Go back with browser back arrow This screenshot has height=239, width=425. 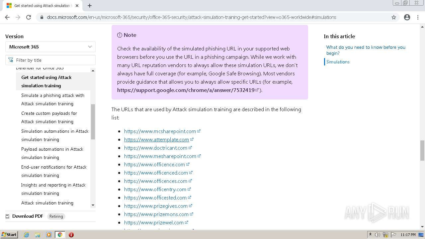tap(7, 17)
